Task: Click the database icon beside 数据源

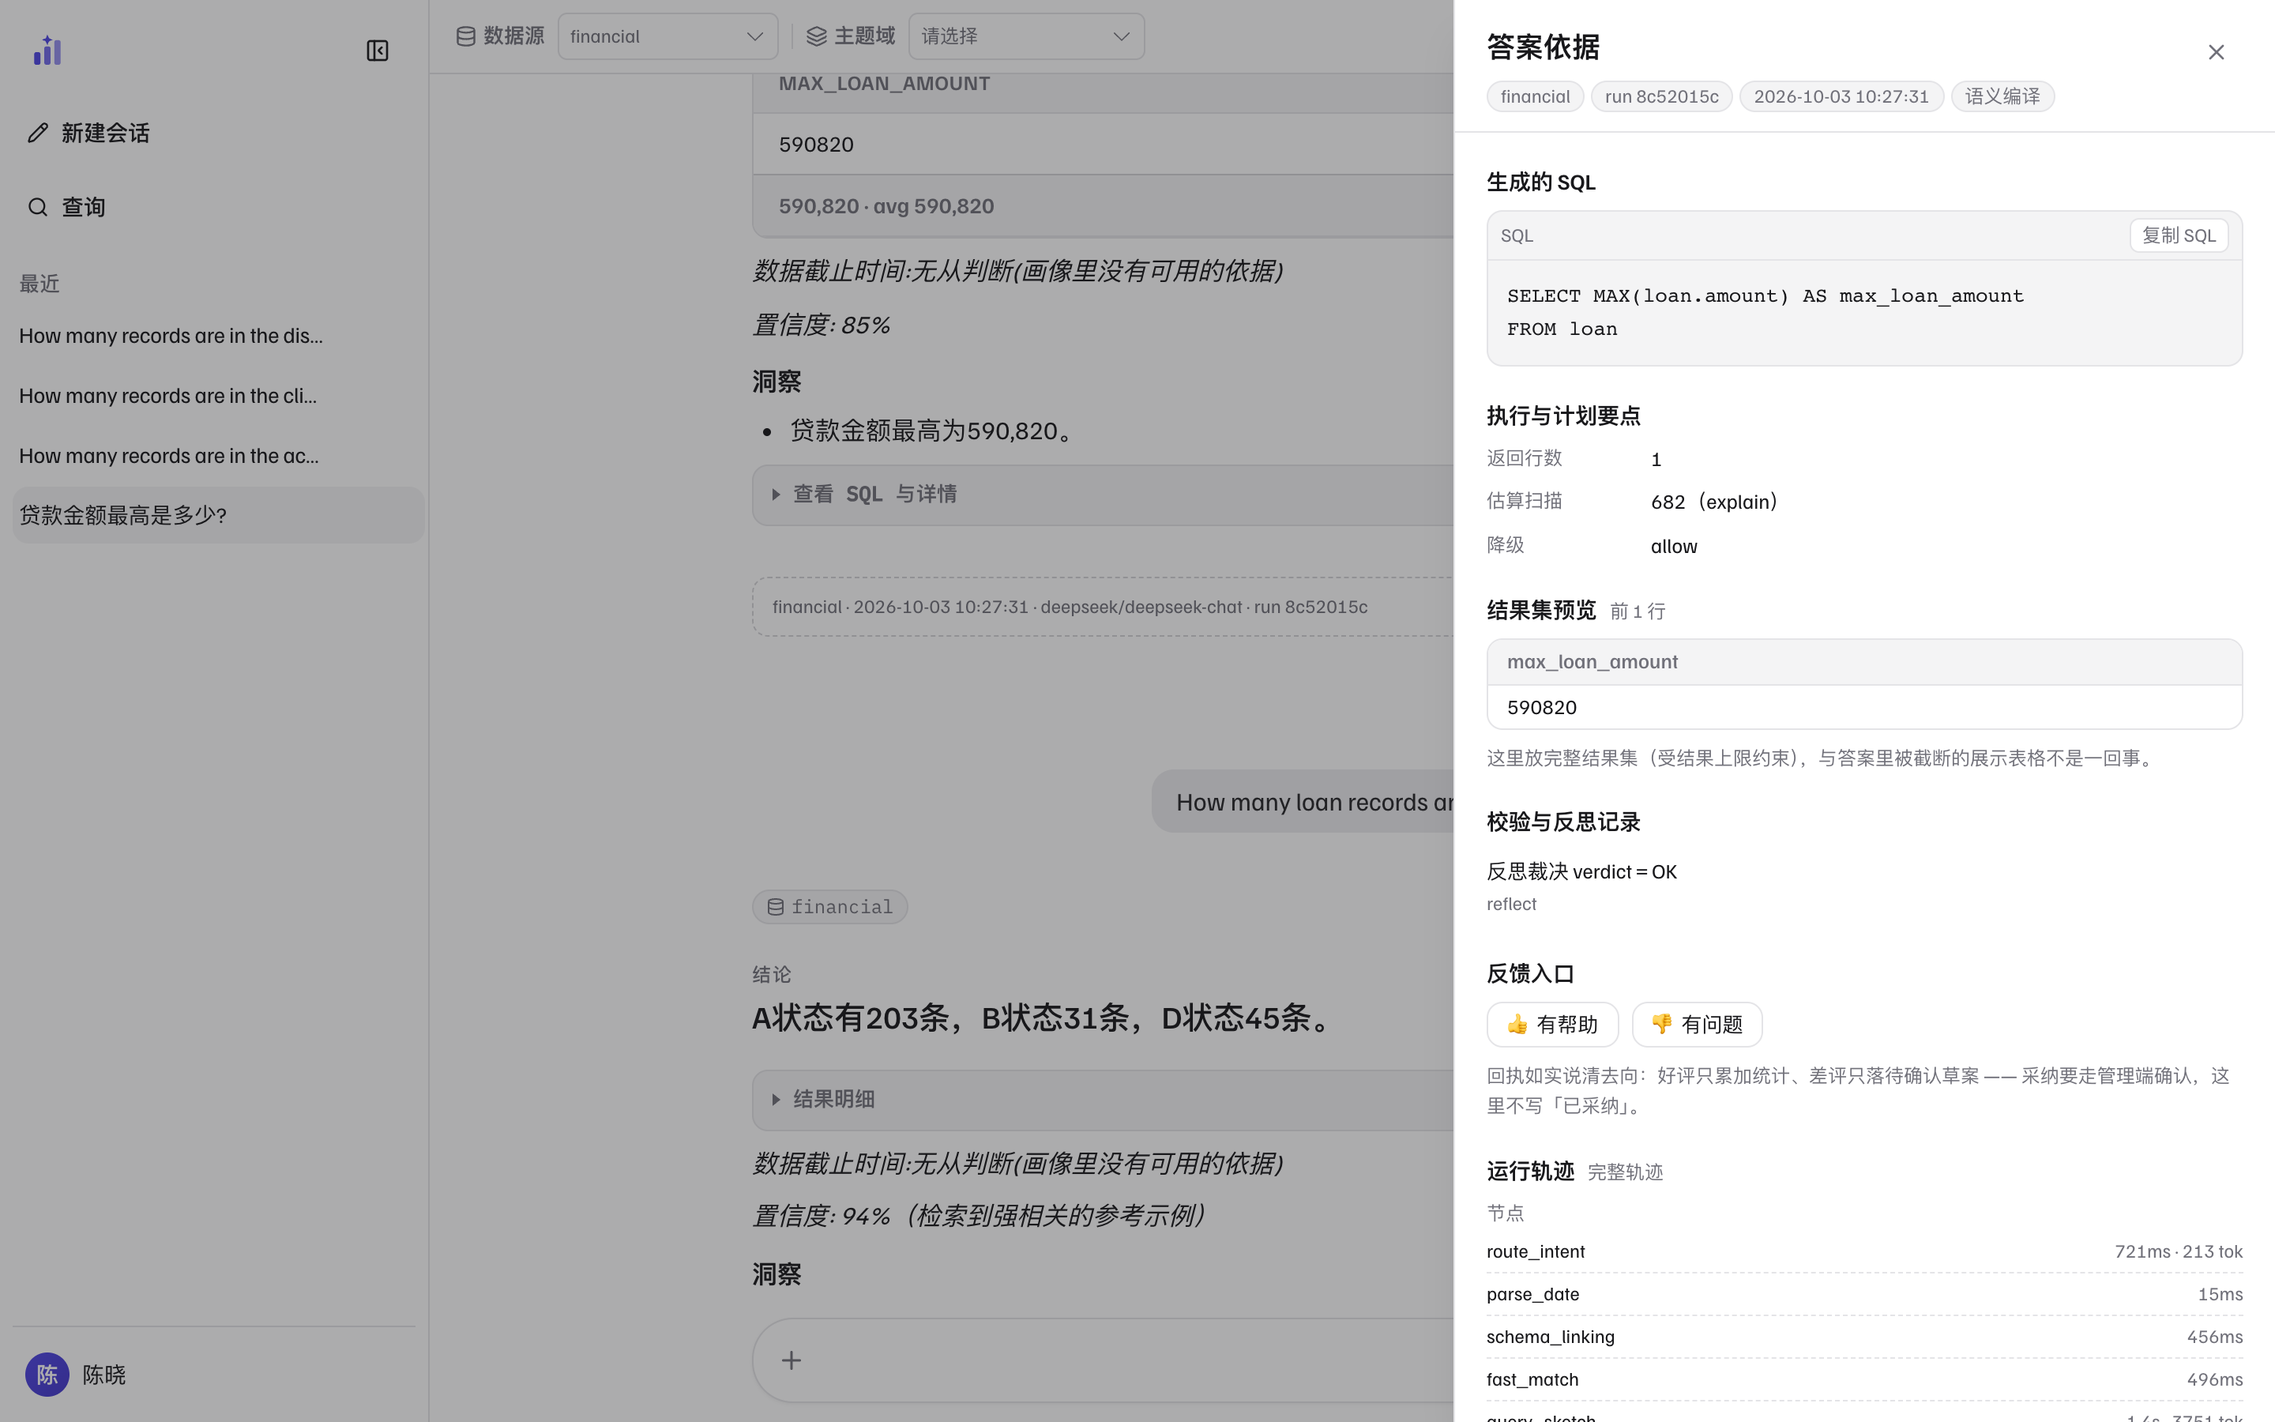Action: coord(465,36)
